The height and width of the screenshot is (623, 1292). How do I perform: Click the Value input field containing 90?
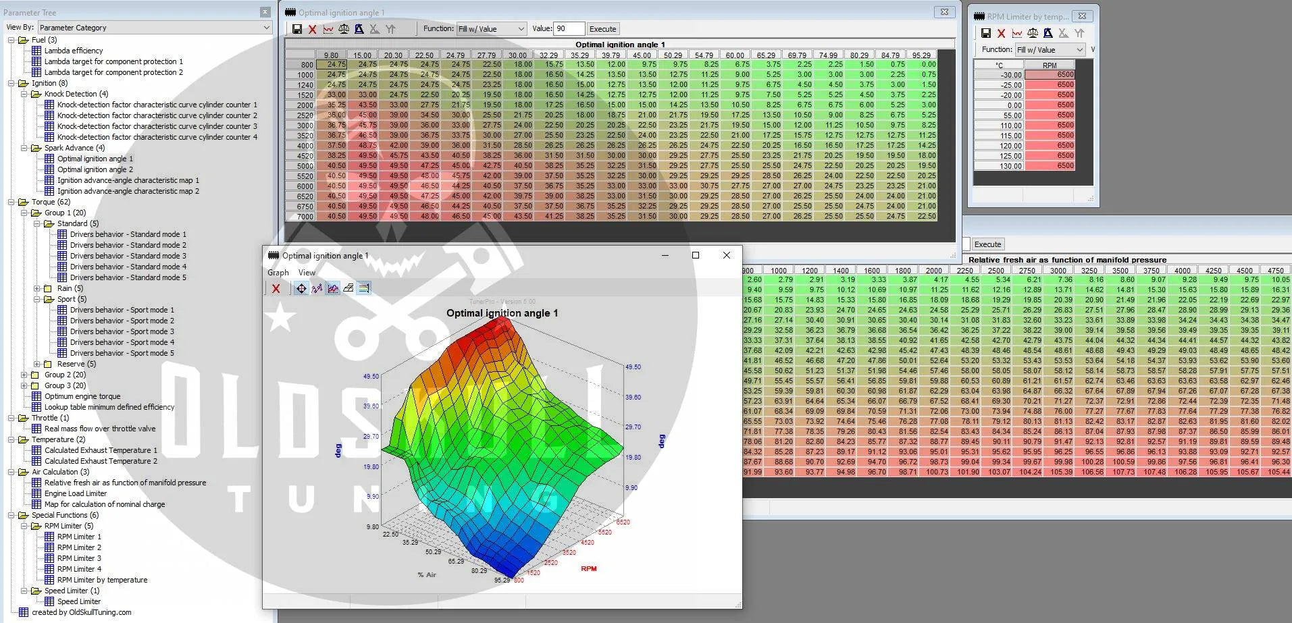(x=569, y=29)
